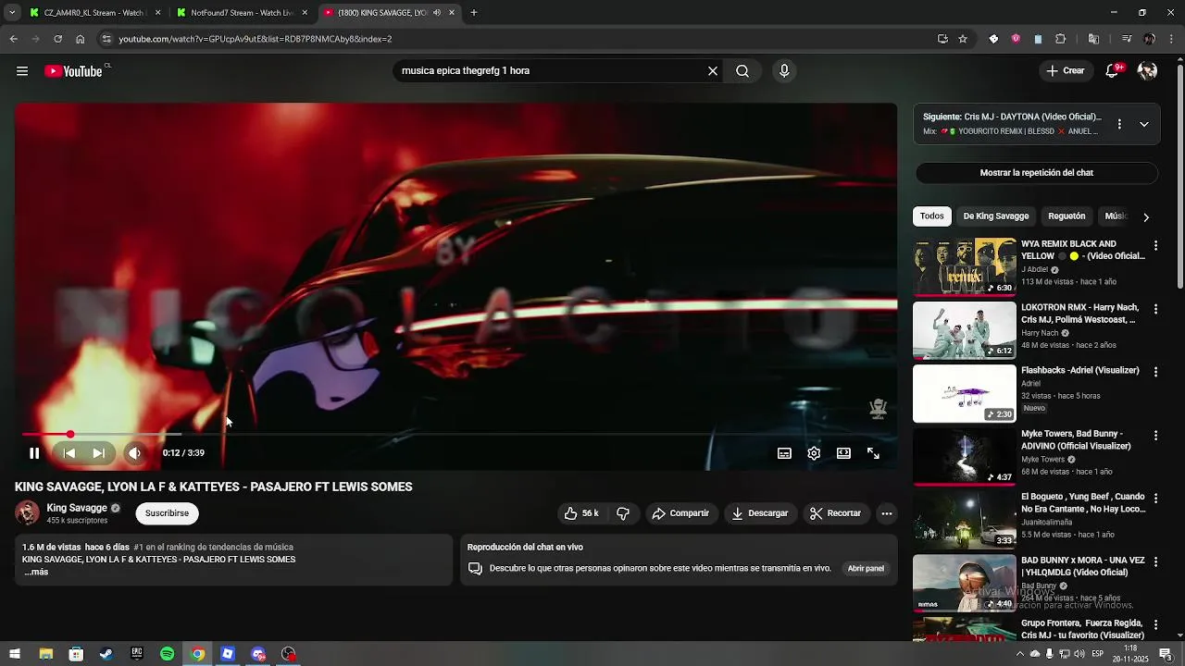The height and width of the screenshot is (666, 1185).
Task: Open player settings gear
Action: click(x=814, y=453)
